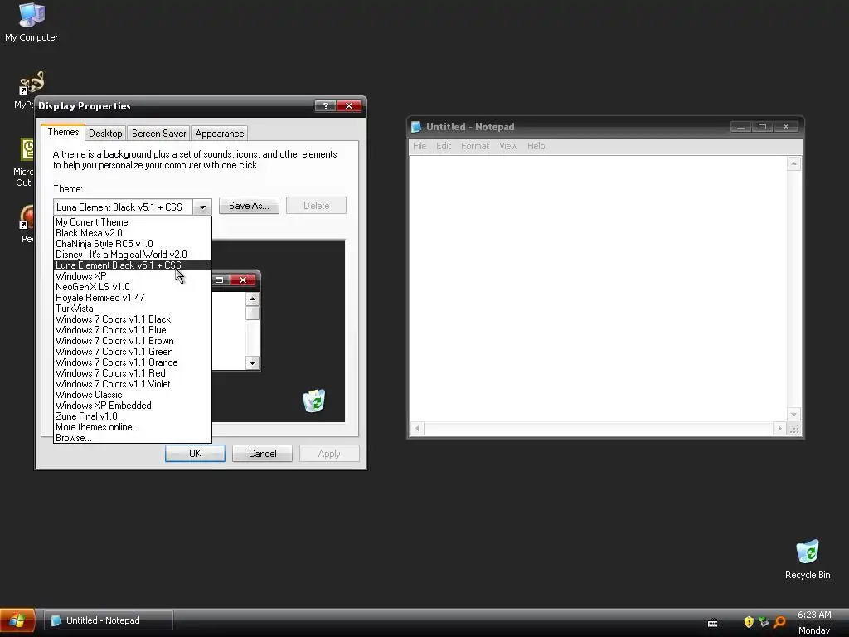
Task: Choose Black Mesa v2.0 theme
Action: pyautogui.click(x=132, y=233)
